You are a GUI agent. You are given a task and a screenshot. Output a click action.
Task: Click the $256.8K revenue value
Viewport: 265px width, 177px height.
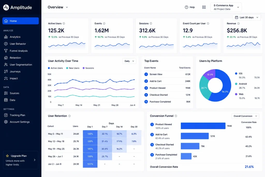point(237,31)
